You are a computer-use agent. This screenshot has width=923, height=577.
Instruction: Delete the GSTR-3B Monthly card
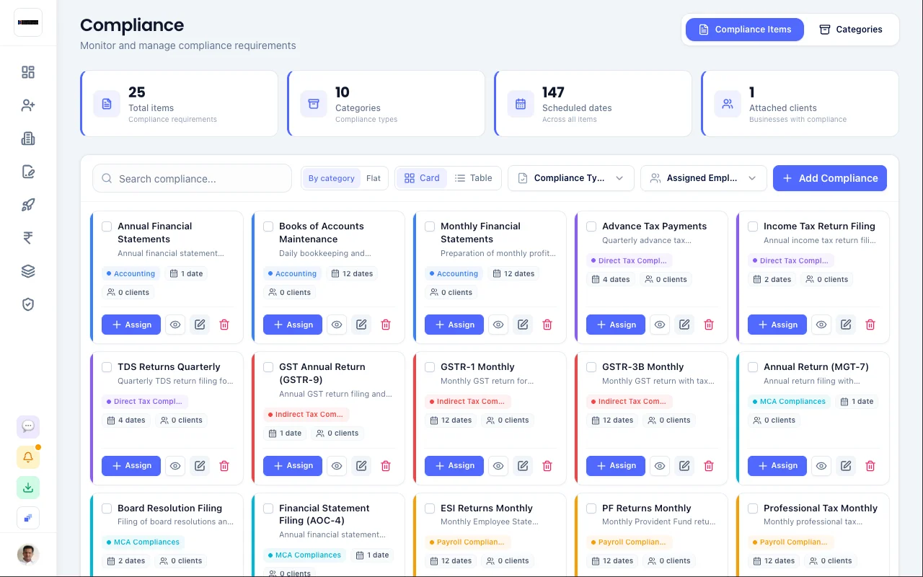pyautogui.click(x=709, y=466)
